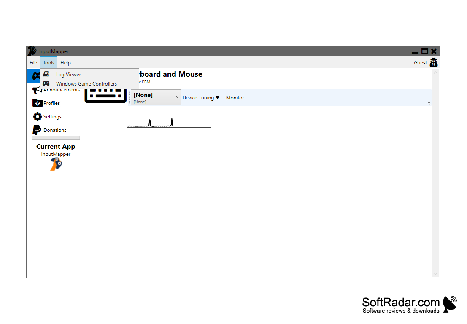Open Windows Game Controllers entry
This screenshot has height=324, width=467.
click(89, 83)
